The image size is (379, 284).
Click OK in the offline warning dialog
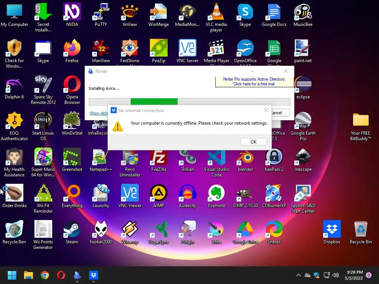click(x=254, y=142)
